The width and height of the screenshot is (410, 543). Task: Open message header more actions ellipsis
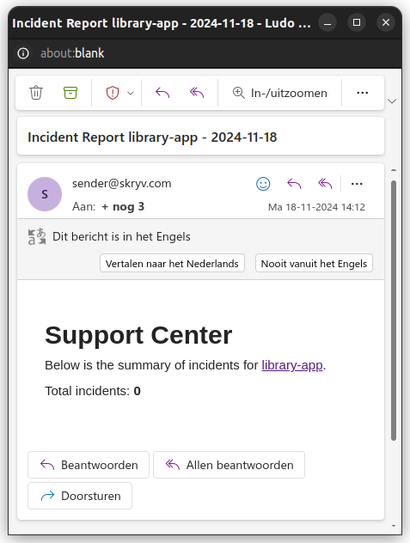(x=357, y=184)
